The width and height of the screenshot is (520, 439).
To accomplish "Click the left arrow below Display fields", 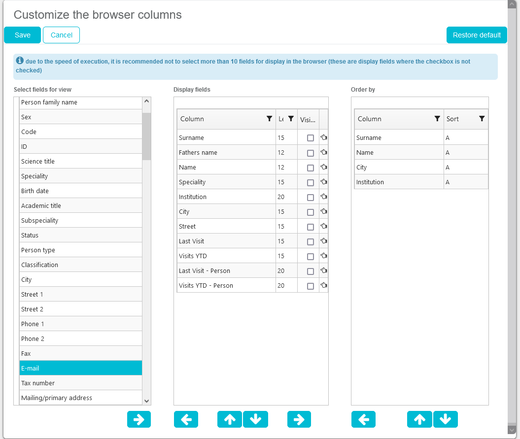I will click(186, 419).
